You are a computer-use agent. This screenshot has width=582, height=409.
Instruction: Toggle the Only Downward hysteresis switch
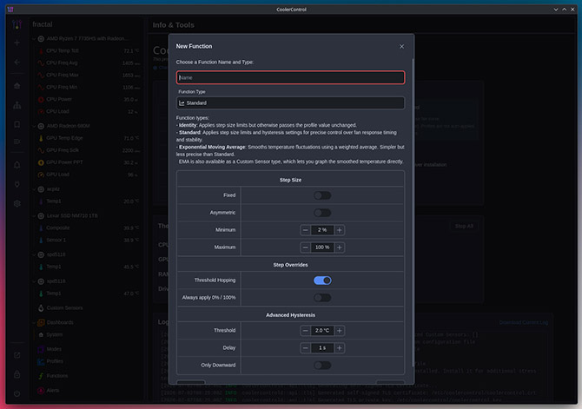(x=322, y=366)
